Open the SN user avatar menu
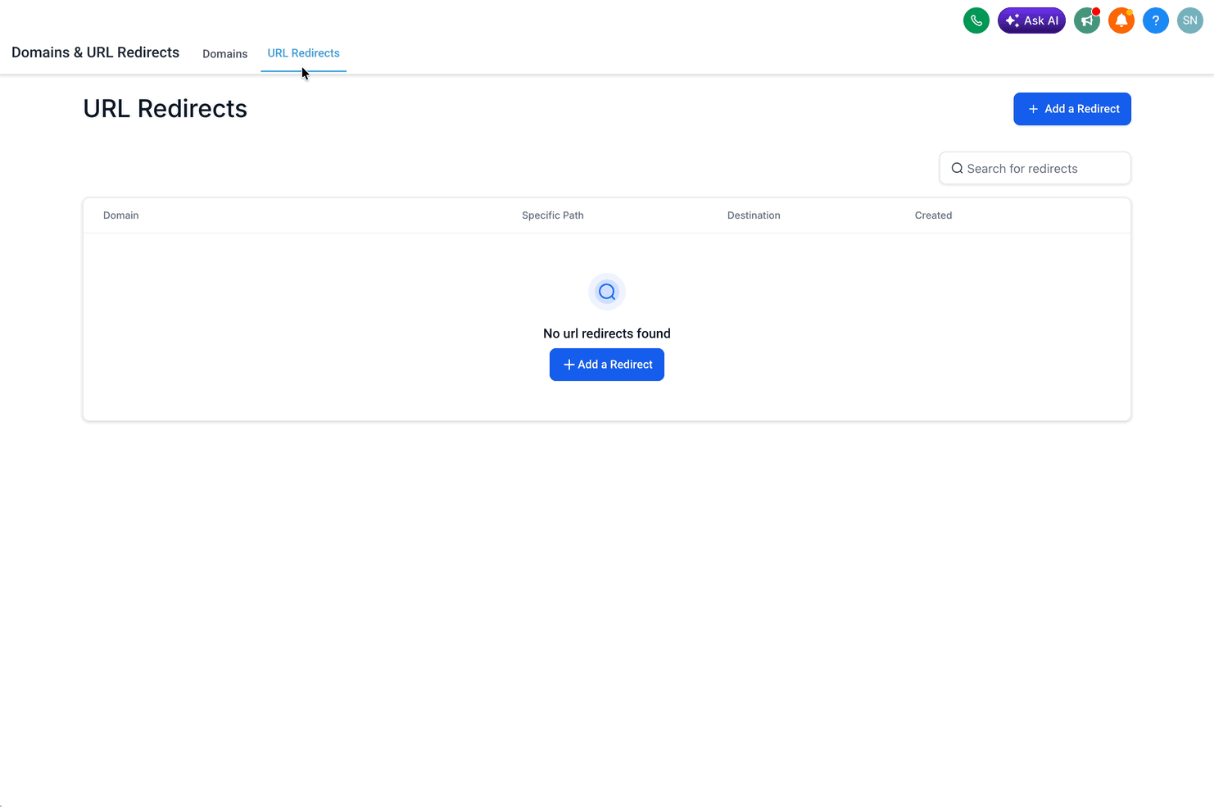Screen dimensions: 1214x807 click(x=1189, y=20)
